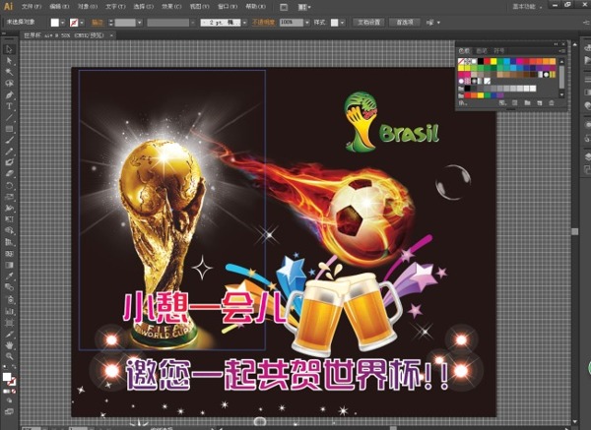Adjust the stroke weight stepper arrows

point(110,23)
